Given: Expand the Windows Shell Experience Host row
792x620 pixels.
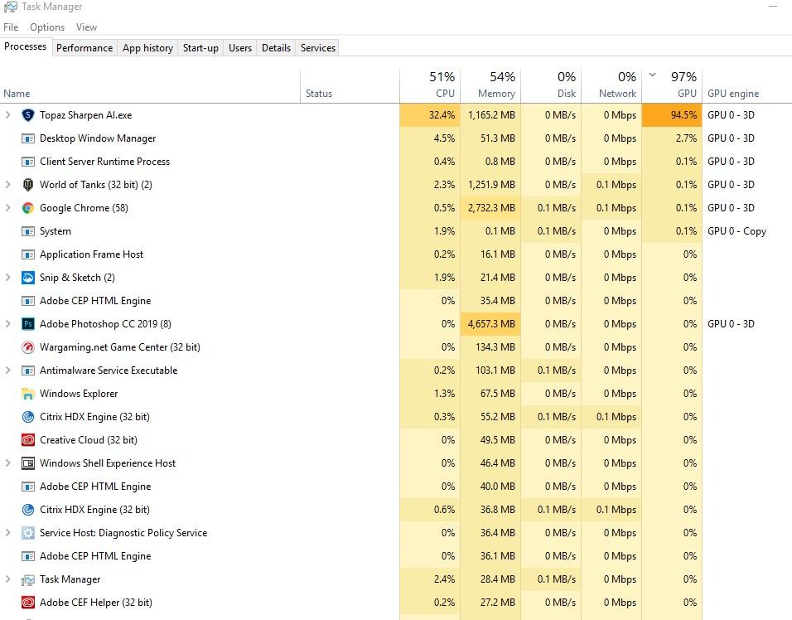Looking at the screenshot, I should tap(7, 463).
